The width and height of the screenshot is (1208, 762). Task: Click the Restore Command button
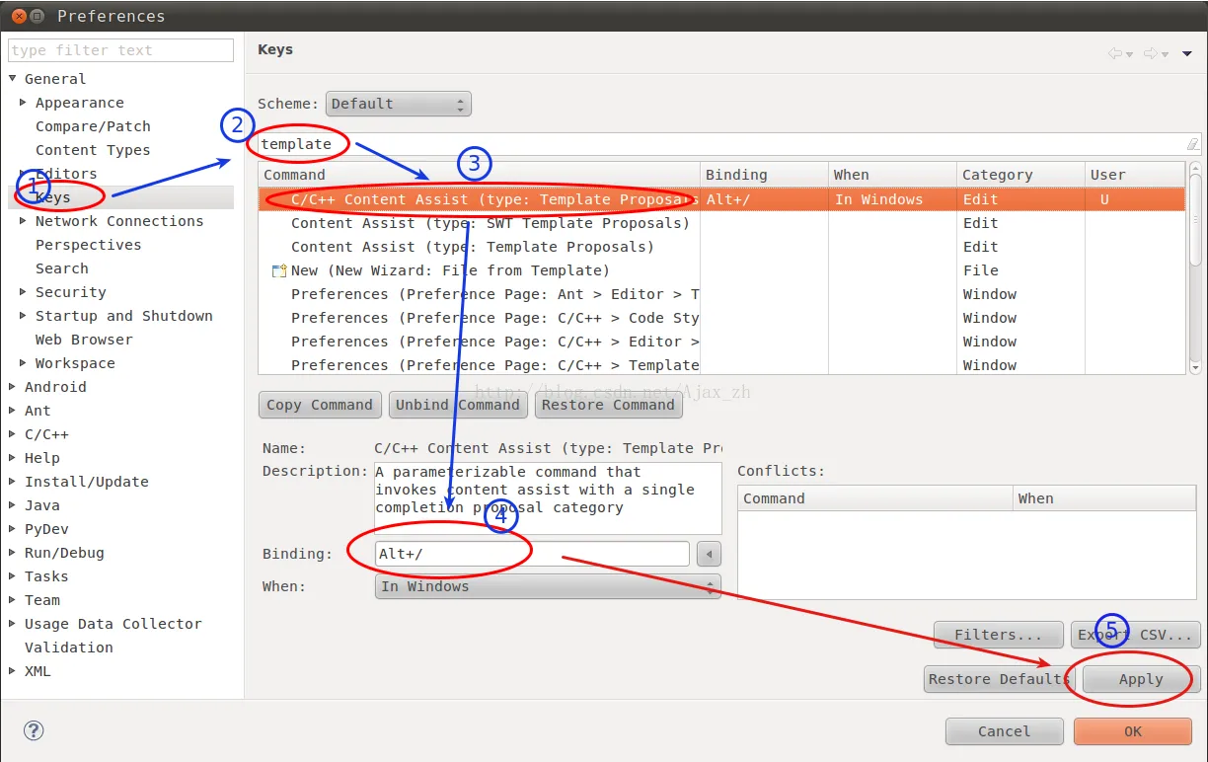(608, 405)
